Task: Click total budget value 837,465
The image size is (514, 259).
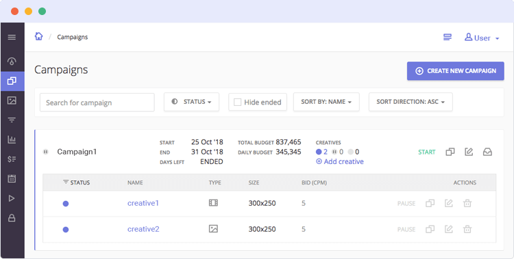Action: tap(288, 142)
